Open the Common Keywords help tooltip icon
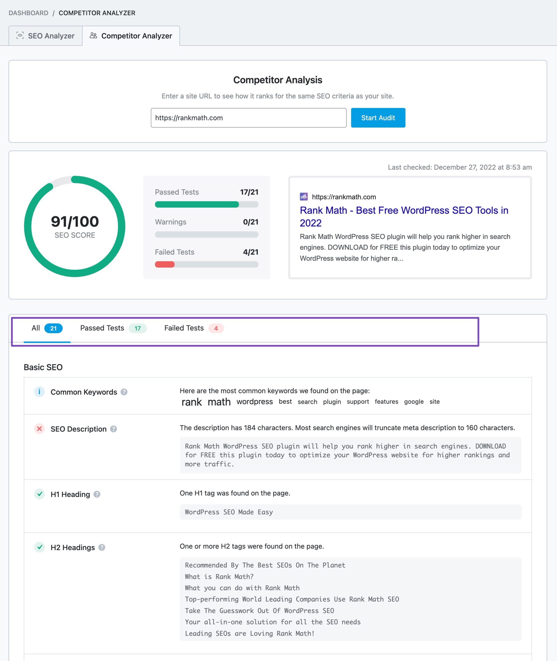Viewport: 557px width, 661px height. pos(124,392)
